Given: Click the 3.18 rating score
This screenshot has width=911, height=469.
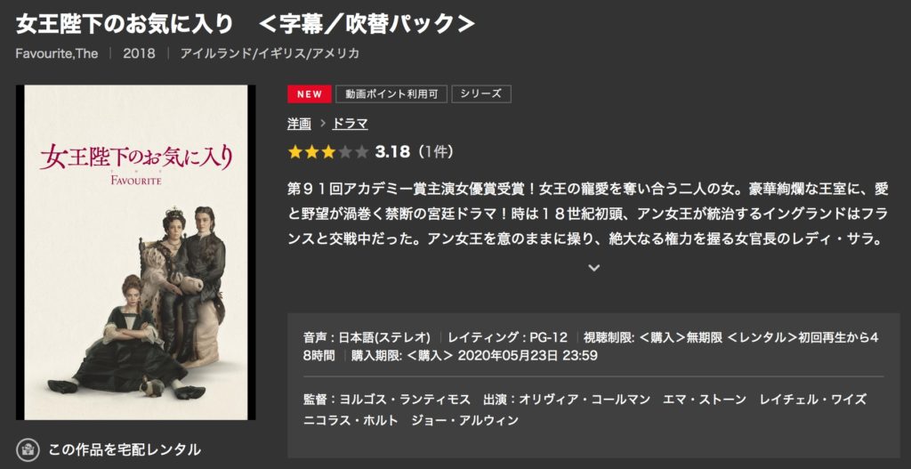Looking at the screenshot, I should click(392, 153).
